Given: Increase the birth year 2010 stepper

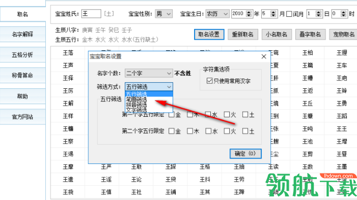Looking at the screenshot, I should [x=249, y=12].
